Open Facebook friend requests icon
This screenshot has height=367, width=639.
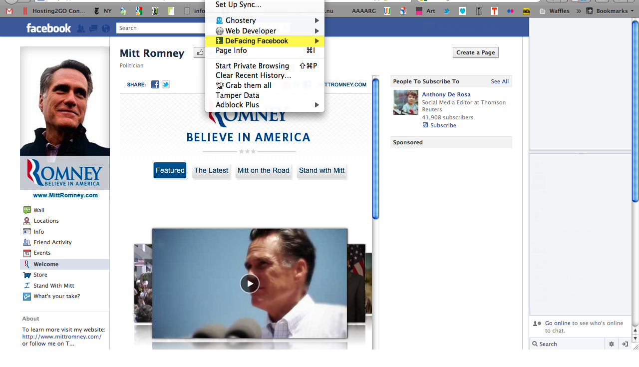(x=81, y=28)
